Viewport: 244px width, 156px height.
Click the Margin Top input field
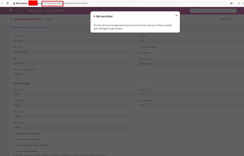[x=72, y=94]
